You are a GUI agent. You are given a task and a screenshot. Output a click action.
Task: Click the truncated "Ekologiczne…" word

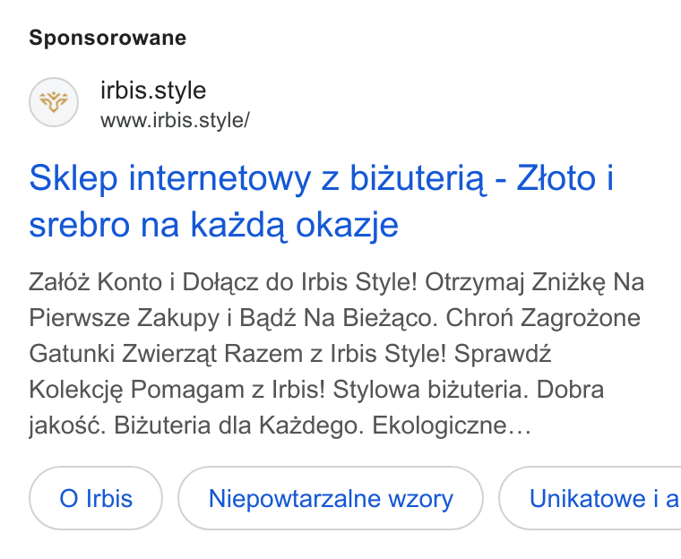point(452,426)
